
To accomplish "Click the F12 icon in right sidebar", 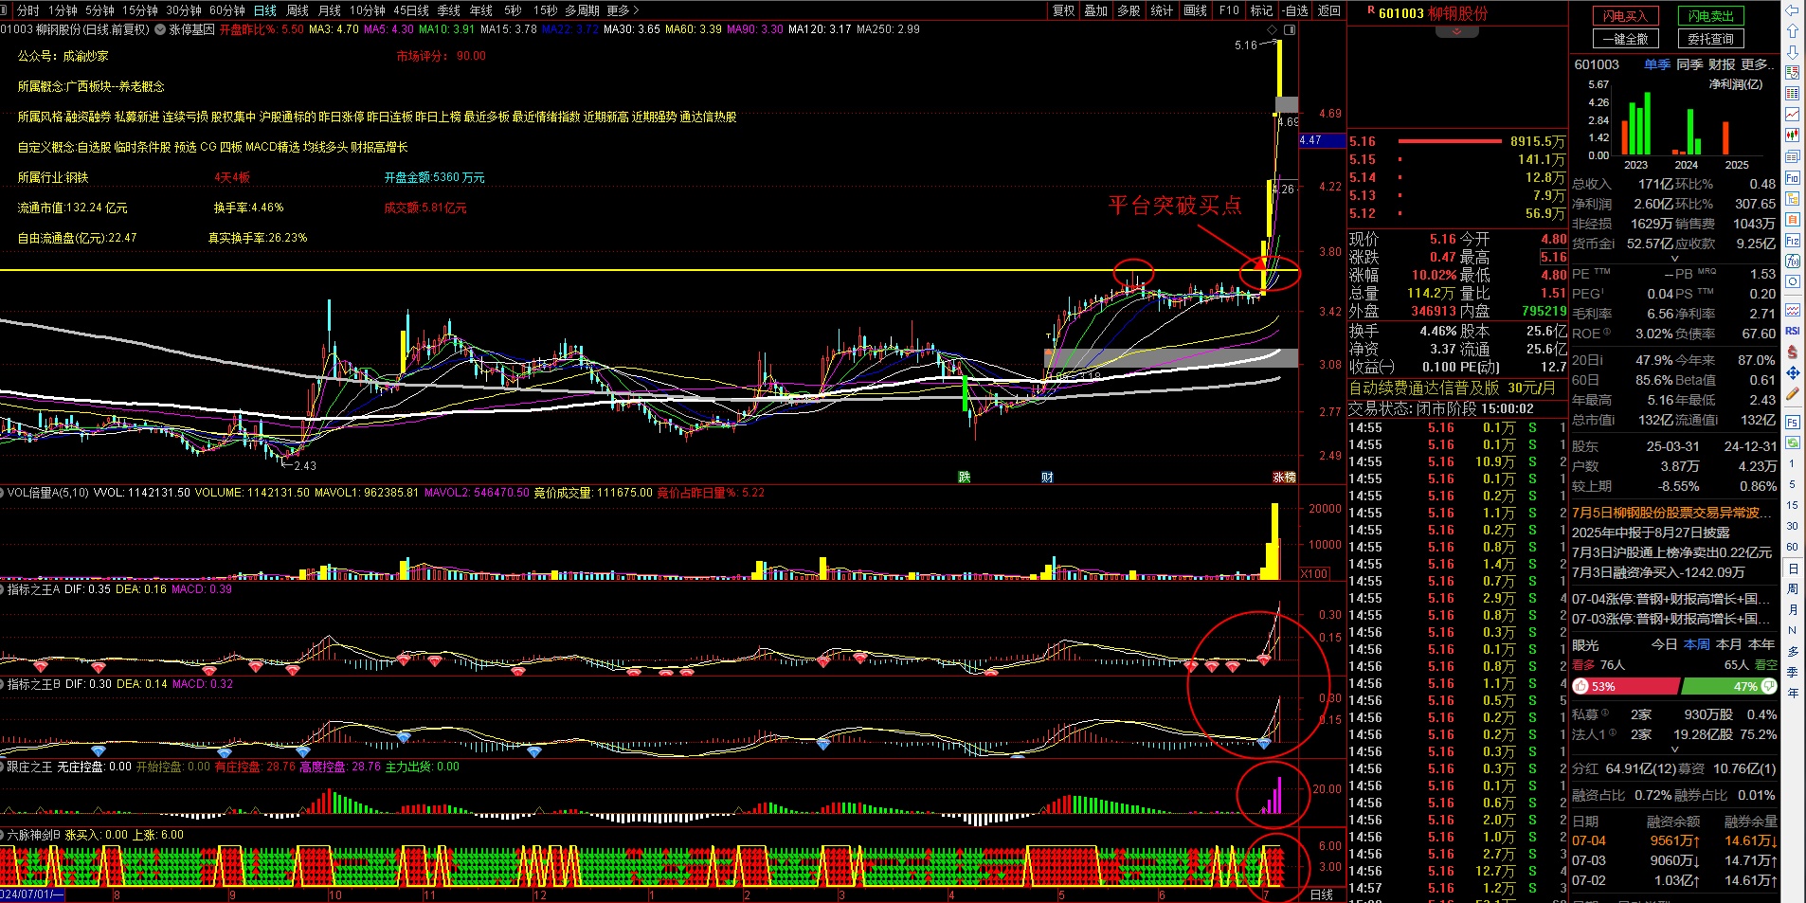I will [x=1792, y=241].
